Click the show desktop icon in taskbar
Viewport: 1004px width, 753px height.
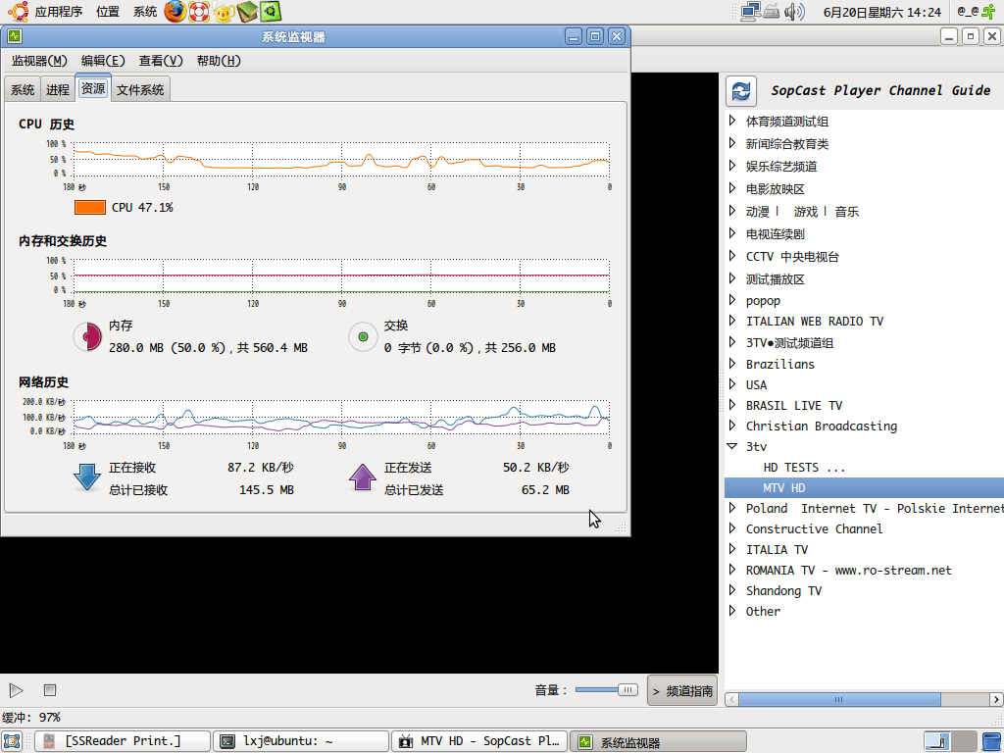click(x=12, y=741)
